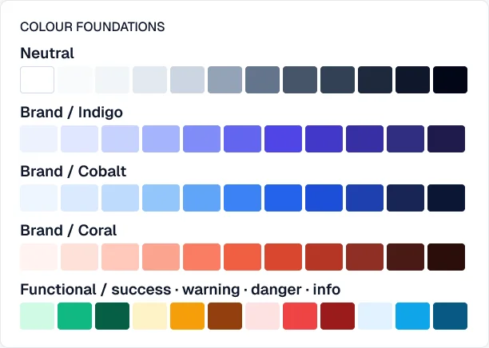Choose the bright blue sixth Cobalt swatch
This screenshot has height=348, width=489.
tap(243, 198)
